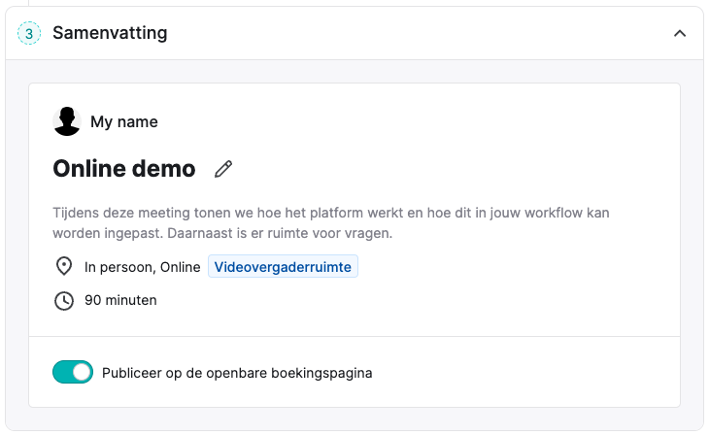Image resolution: width=709 pixels, height=435 pixels.
Task: Click the location pin icon
Action: pos(64,266)
